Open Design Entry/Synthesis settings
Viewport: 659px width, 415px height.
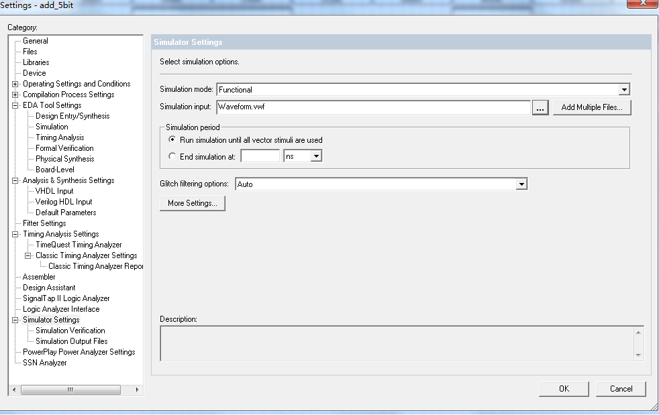(x=72, y=116)
